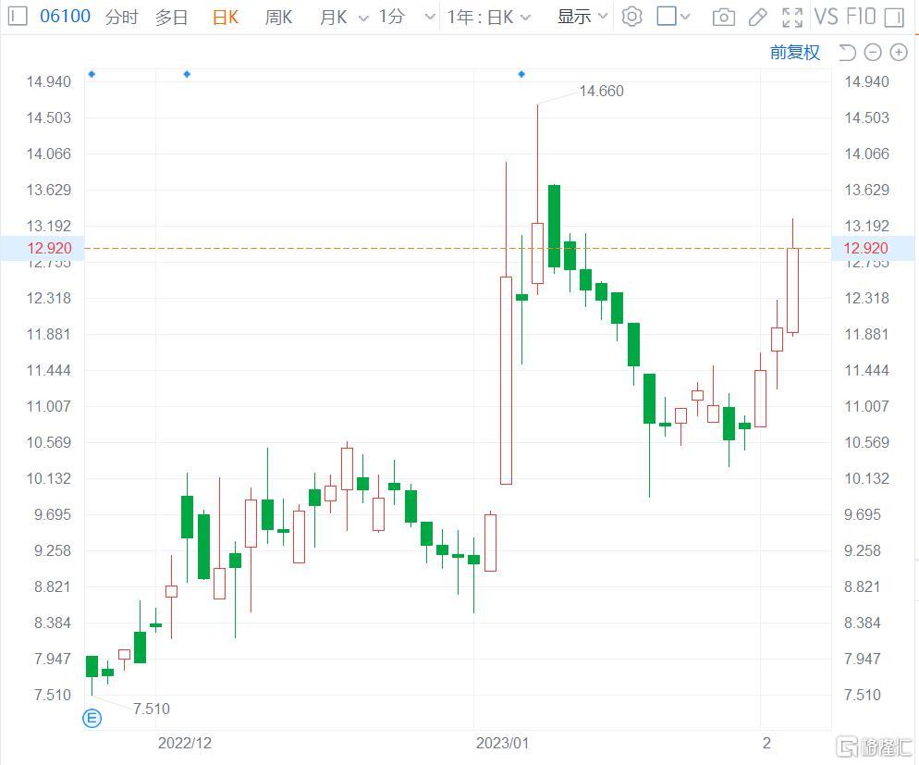
Task: Click the 前复权 adjustment link
Action: tap(795, 52)
